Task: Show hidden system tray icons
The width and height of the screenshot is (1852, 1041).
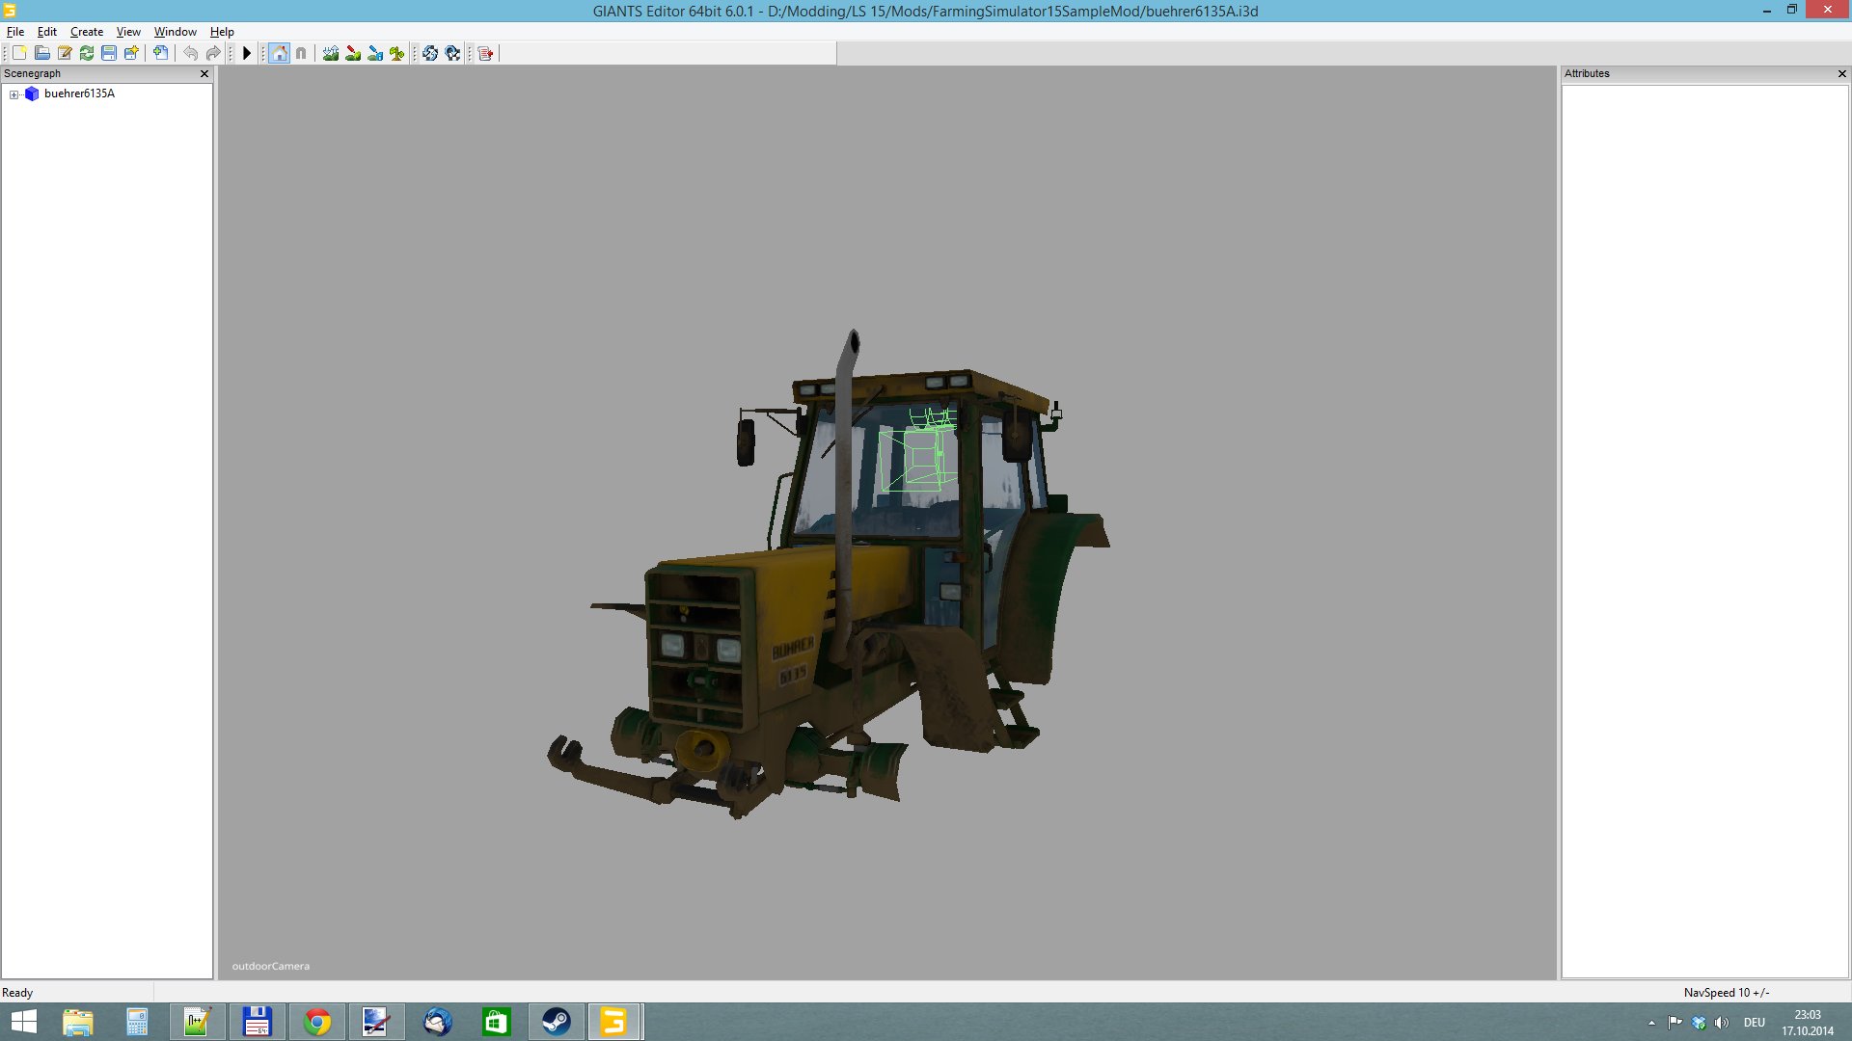Action: pyautogui.click(x=1651, y=1023)
